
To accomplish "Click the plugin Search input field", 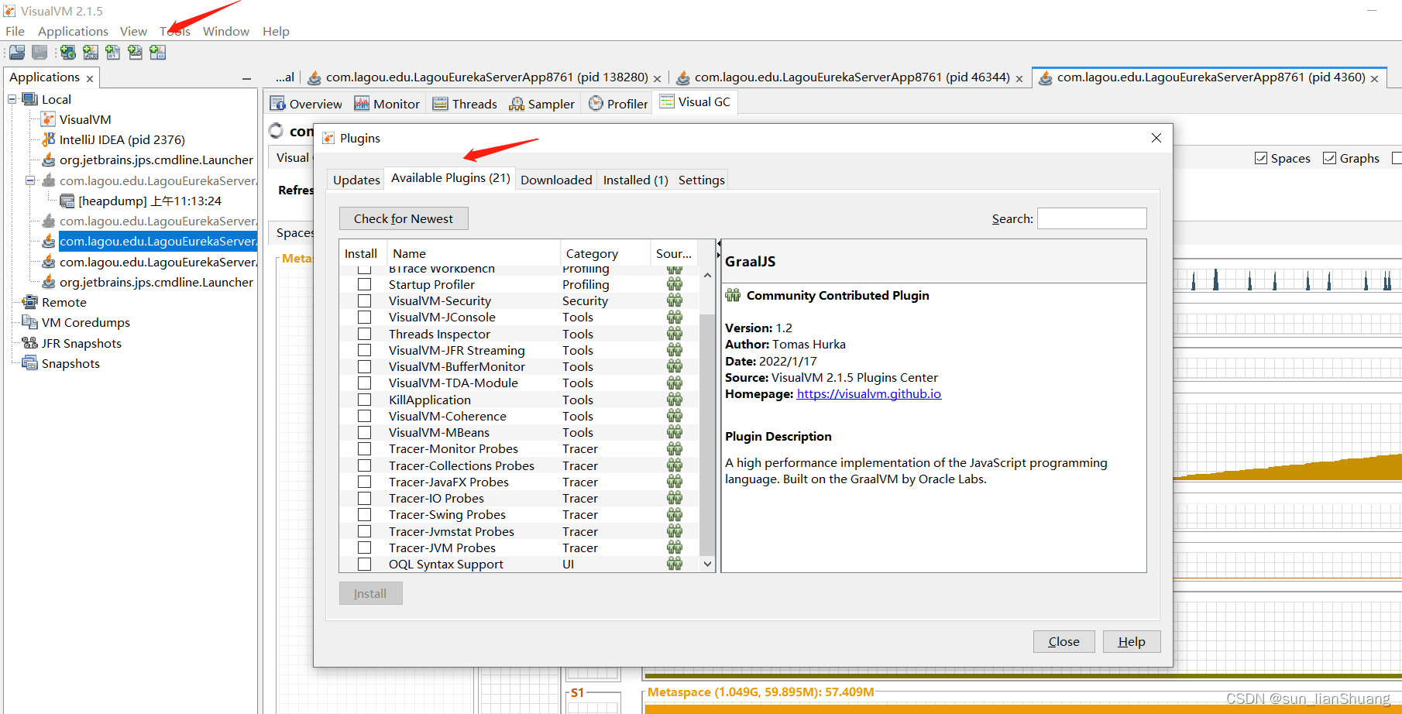I will tap(1092, 218).
